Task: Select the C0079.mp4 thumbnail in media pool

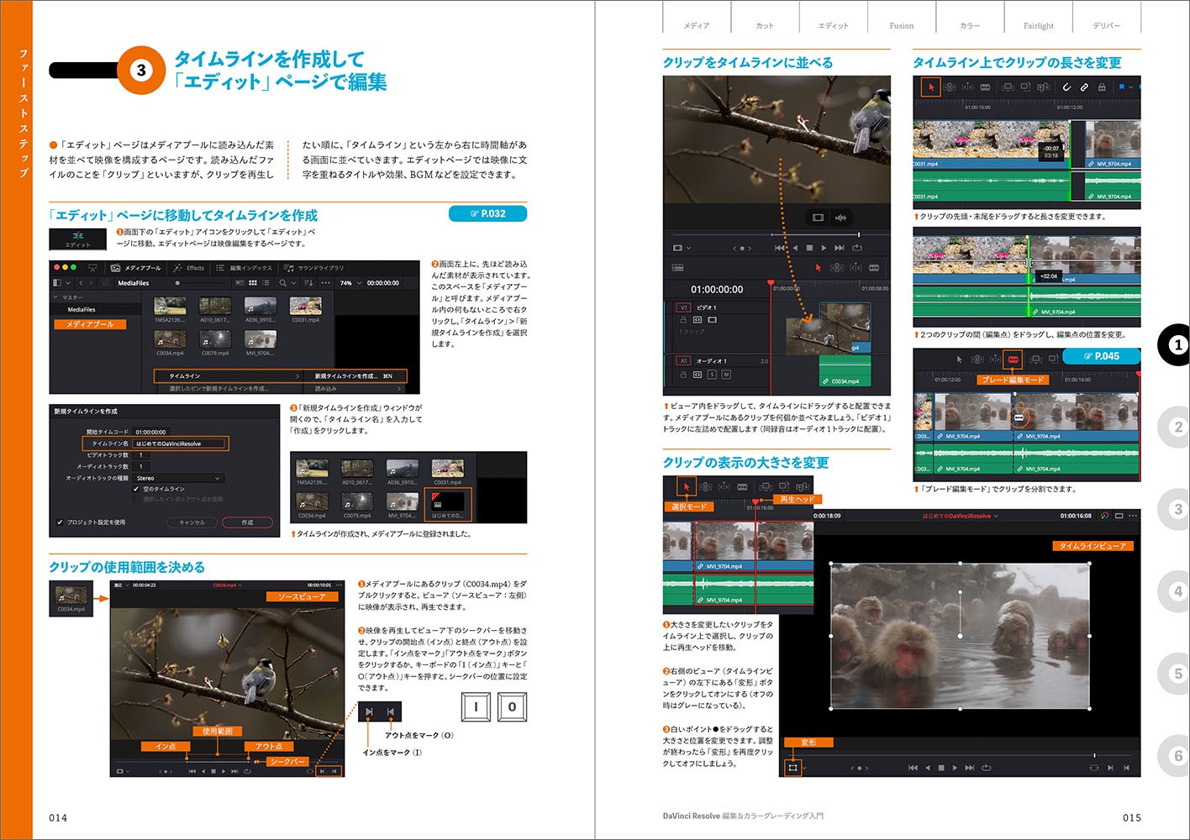Action: pyautogui.click(x=215, y=339)
